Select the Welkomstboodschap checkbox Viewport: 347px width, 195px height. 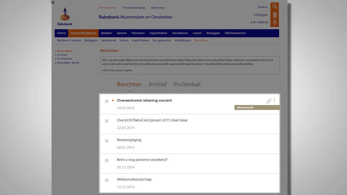pos(107,180)
